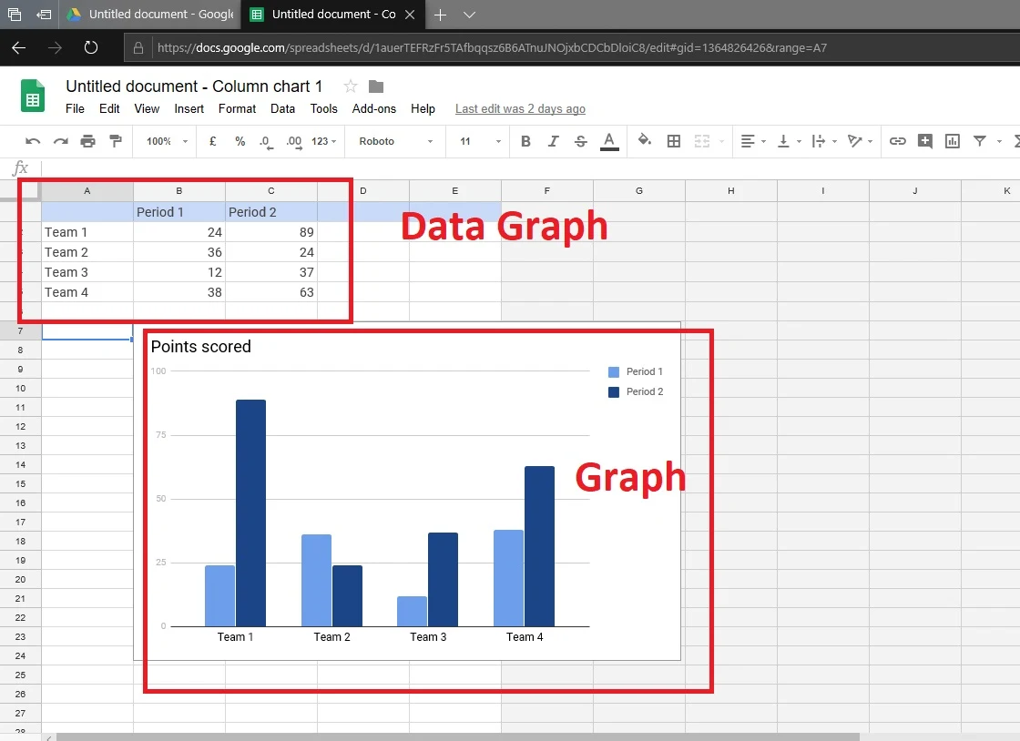Screen dimensions: 1020x741
Task: Create a filter
Action: point(979,141)
